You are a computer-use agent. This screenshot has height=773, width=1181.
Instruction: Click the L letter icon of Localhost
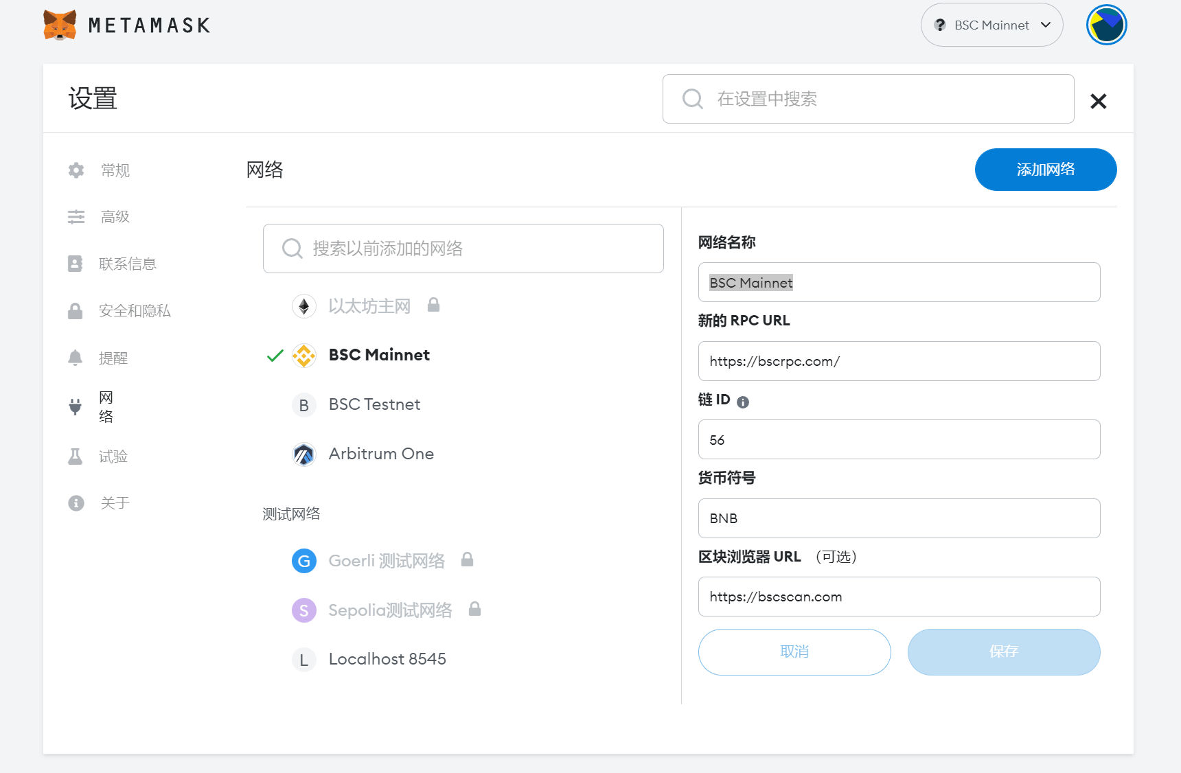pyautogui.click(x=304, y=660)
